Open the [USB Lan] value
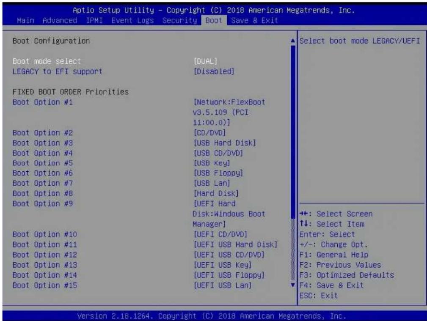This screenshot has height=321, width=427. point(212,183)
